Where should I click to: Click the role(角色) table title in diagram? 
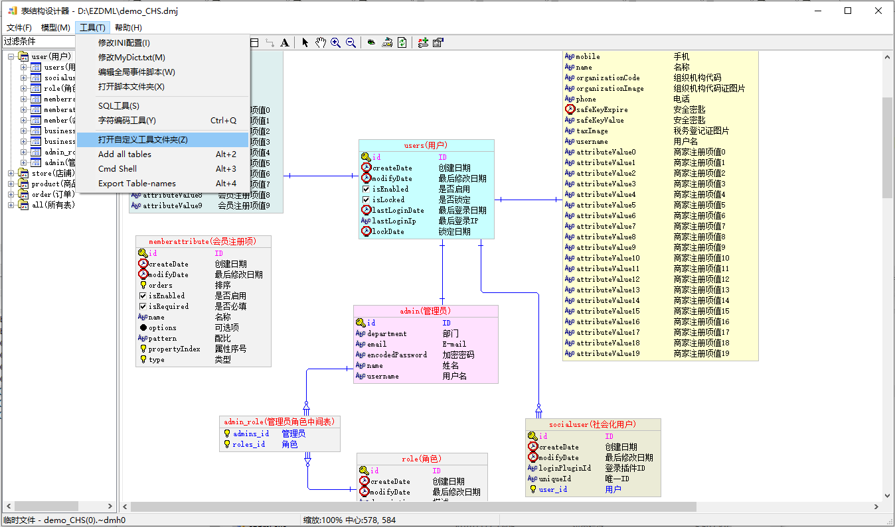(422, 459)
